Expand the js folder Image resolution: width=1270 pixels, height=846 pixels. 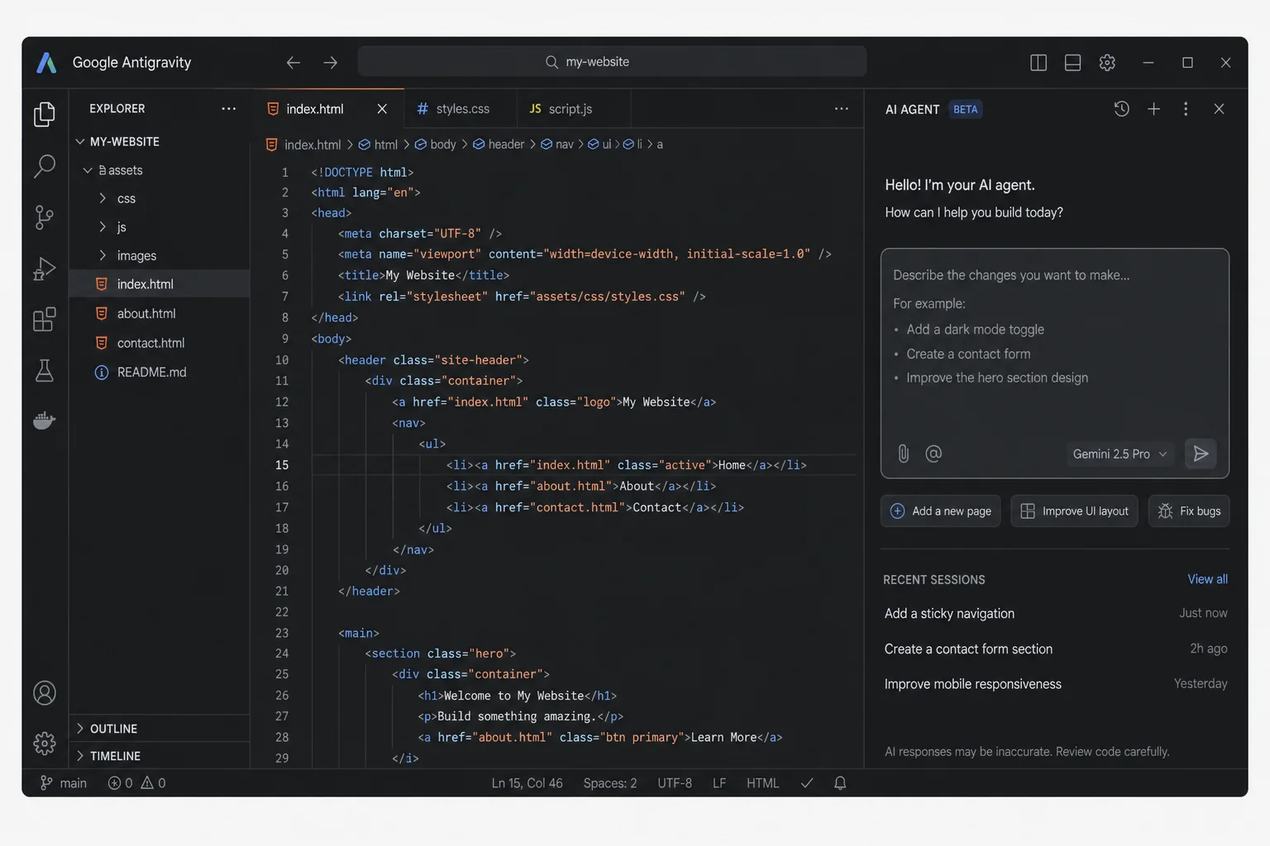point(103,227)
